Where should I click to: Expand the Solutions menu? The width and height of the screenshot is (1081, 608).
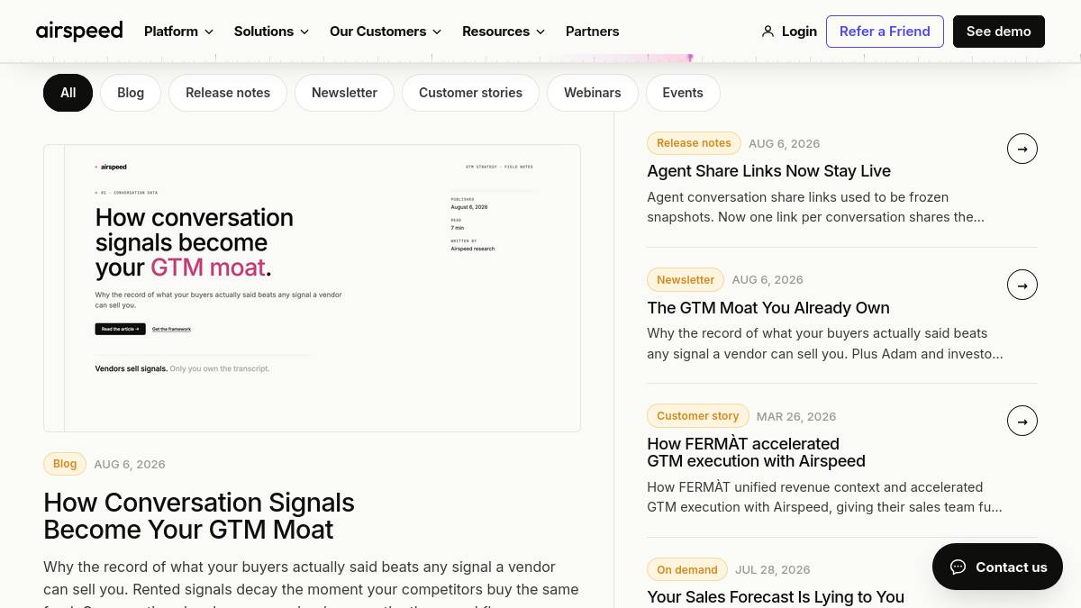coord(271,32)
